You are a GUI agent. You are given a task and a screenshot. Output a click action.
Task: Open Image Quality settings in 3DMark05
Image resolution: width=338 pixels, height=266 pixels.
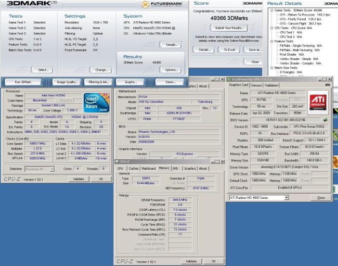point(67,82)
